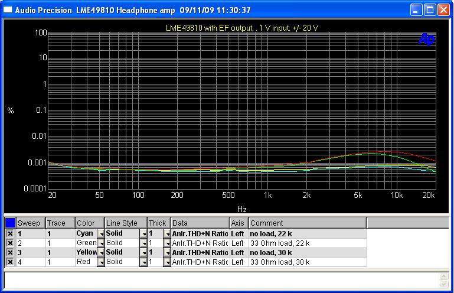Open the Green color dropdown

point(101,243)
